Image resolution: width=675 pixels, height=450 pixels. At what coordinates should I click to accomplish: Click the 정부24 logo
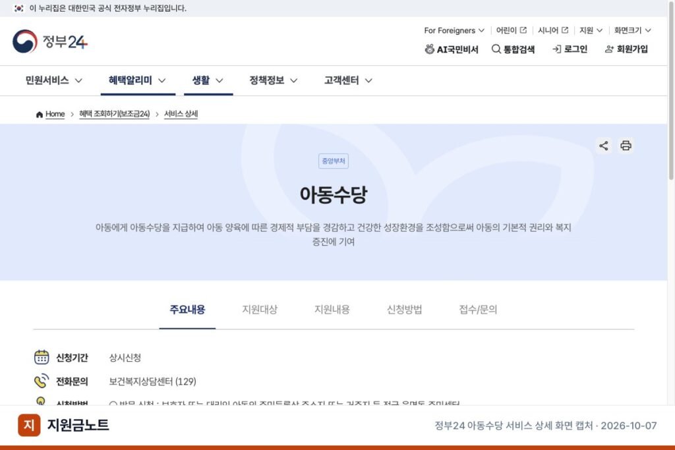point(50,42)
